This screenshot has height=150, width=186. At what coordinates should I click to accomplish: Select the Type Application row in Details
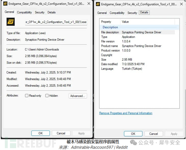tap(137, 37)
